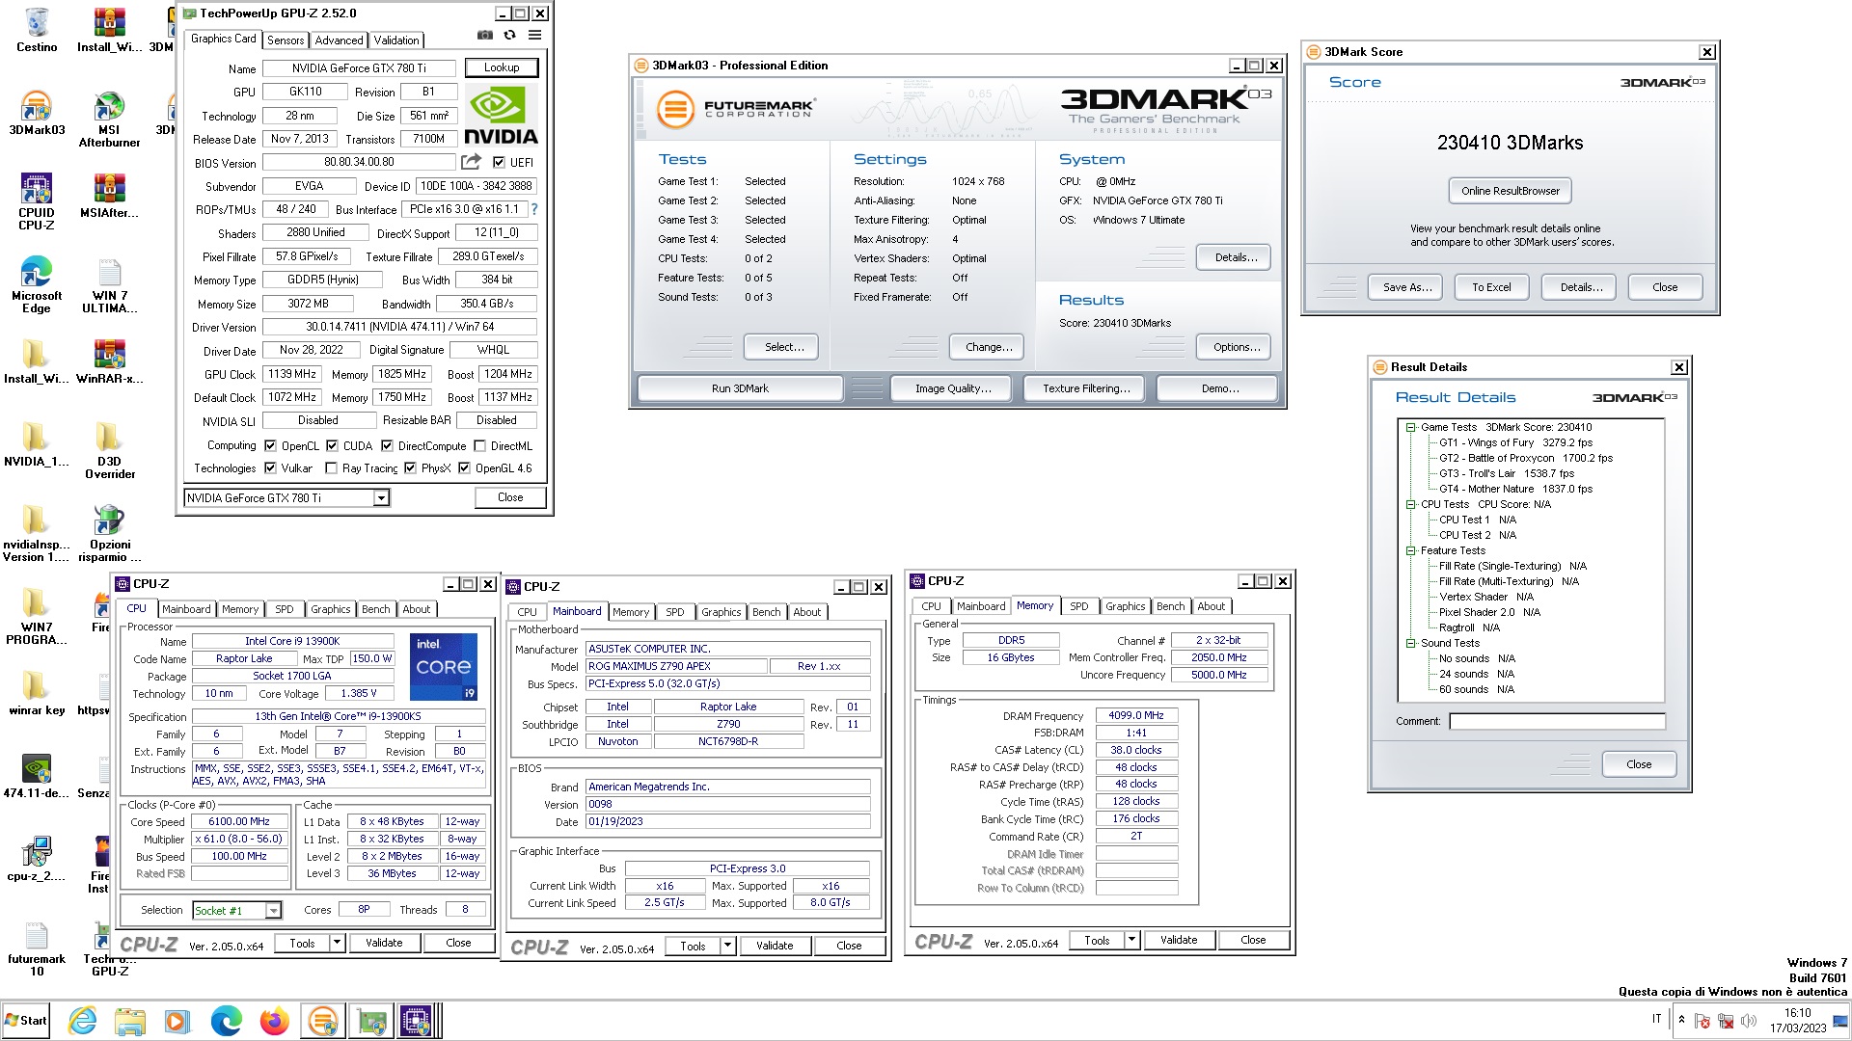Switch to the Advanced tab in GPU-Z
This screenshot has width=1852, height=1041.
(x=339, y=40)
